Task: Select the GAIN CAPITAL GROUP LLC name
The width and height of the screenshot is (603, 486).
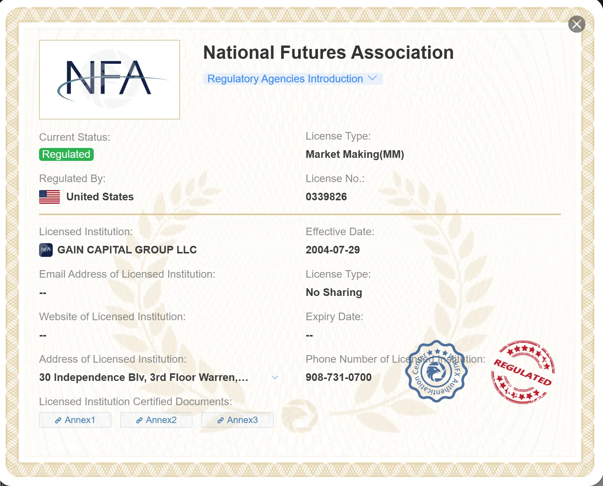Action: tap(127, 250)
